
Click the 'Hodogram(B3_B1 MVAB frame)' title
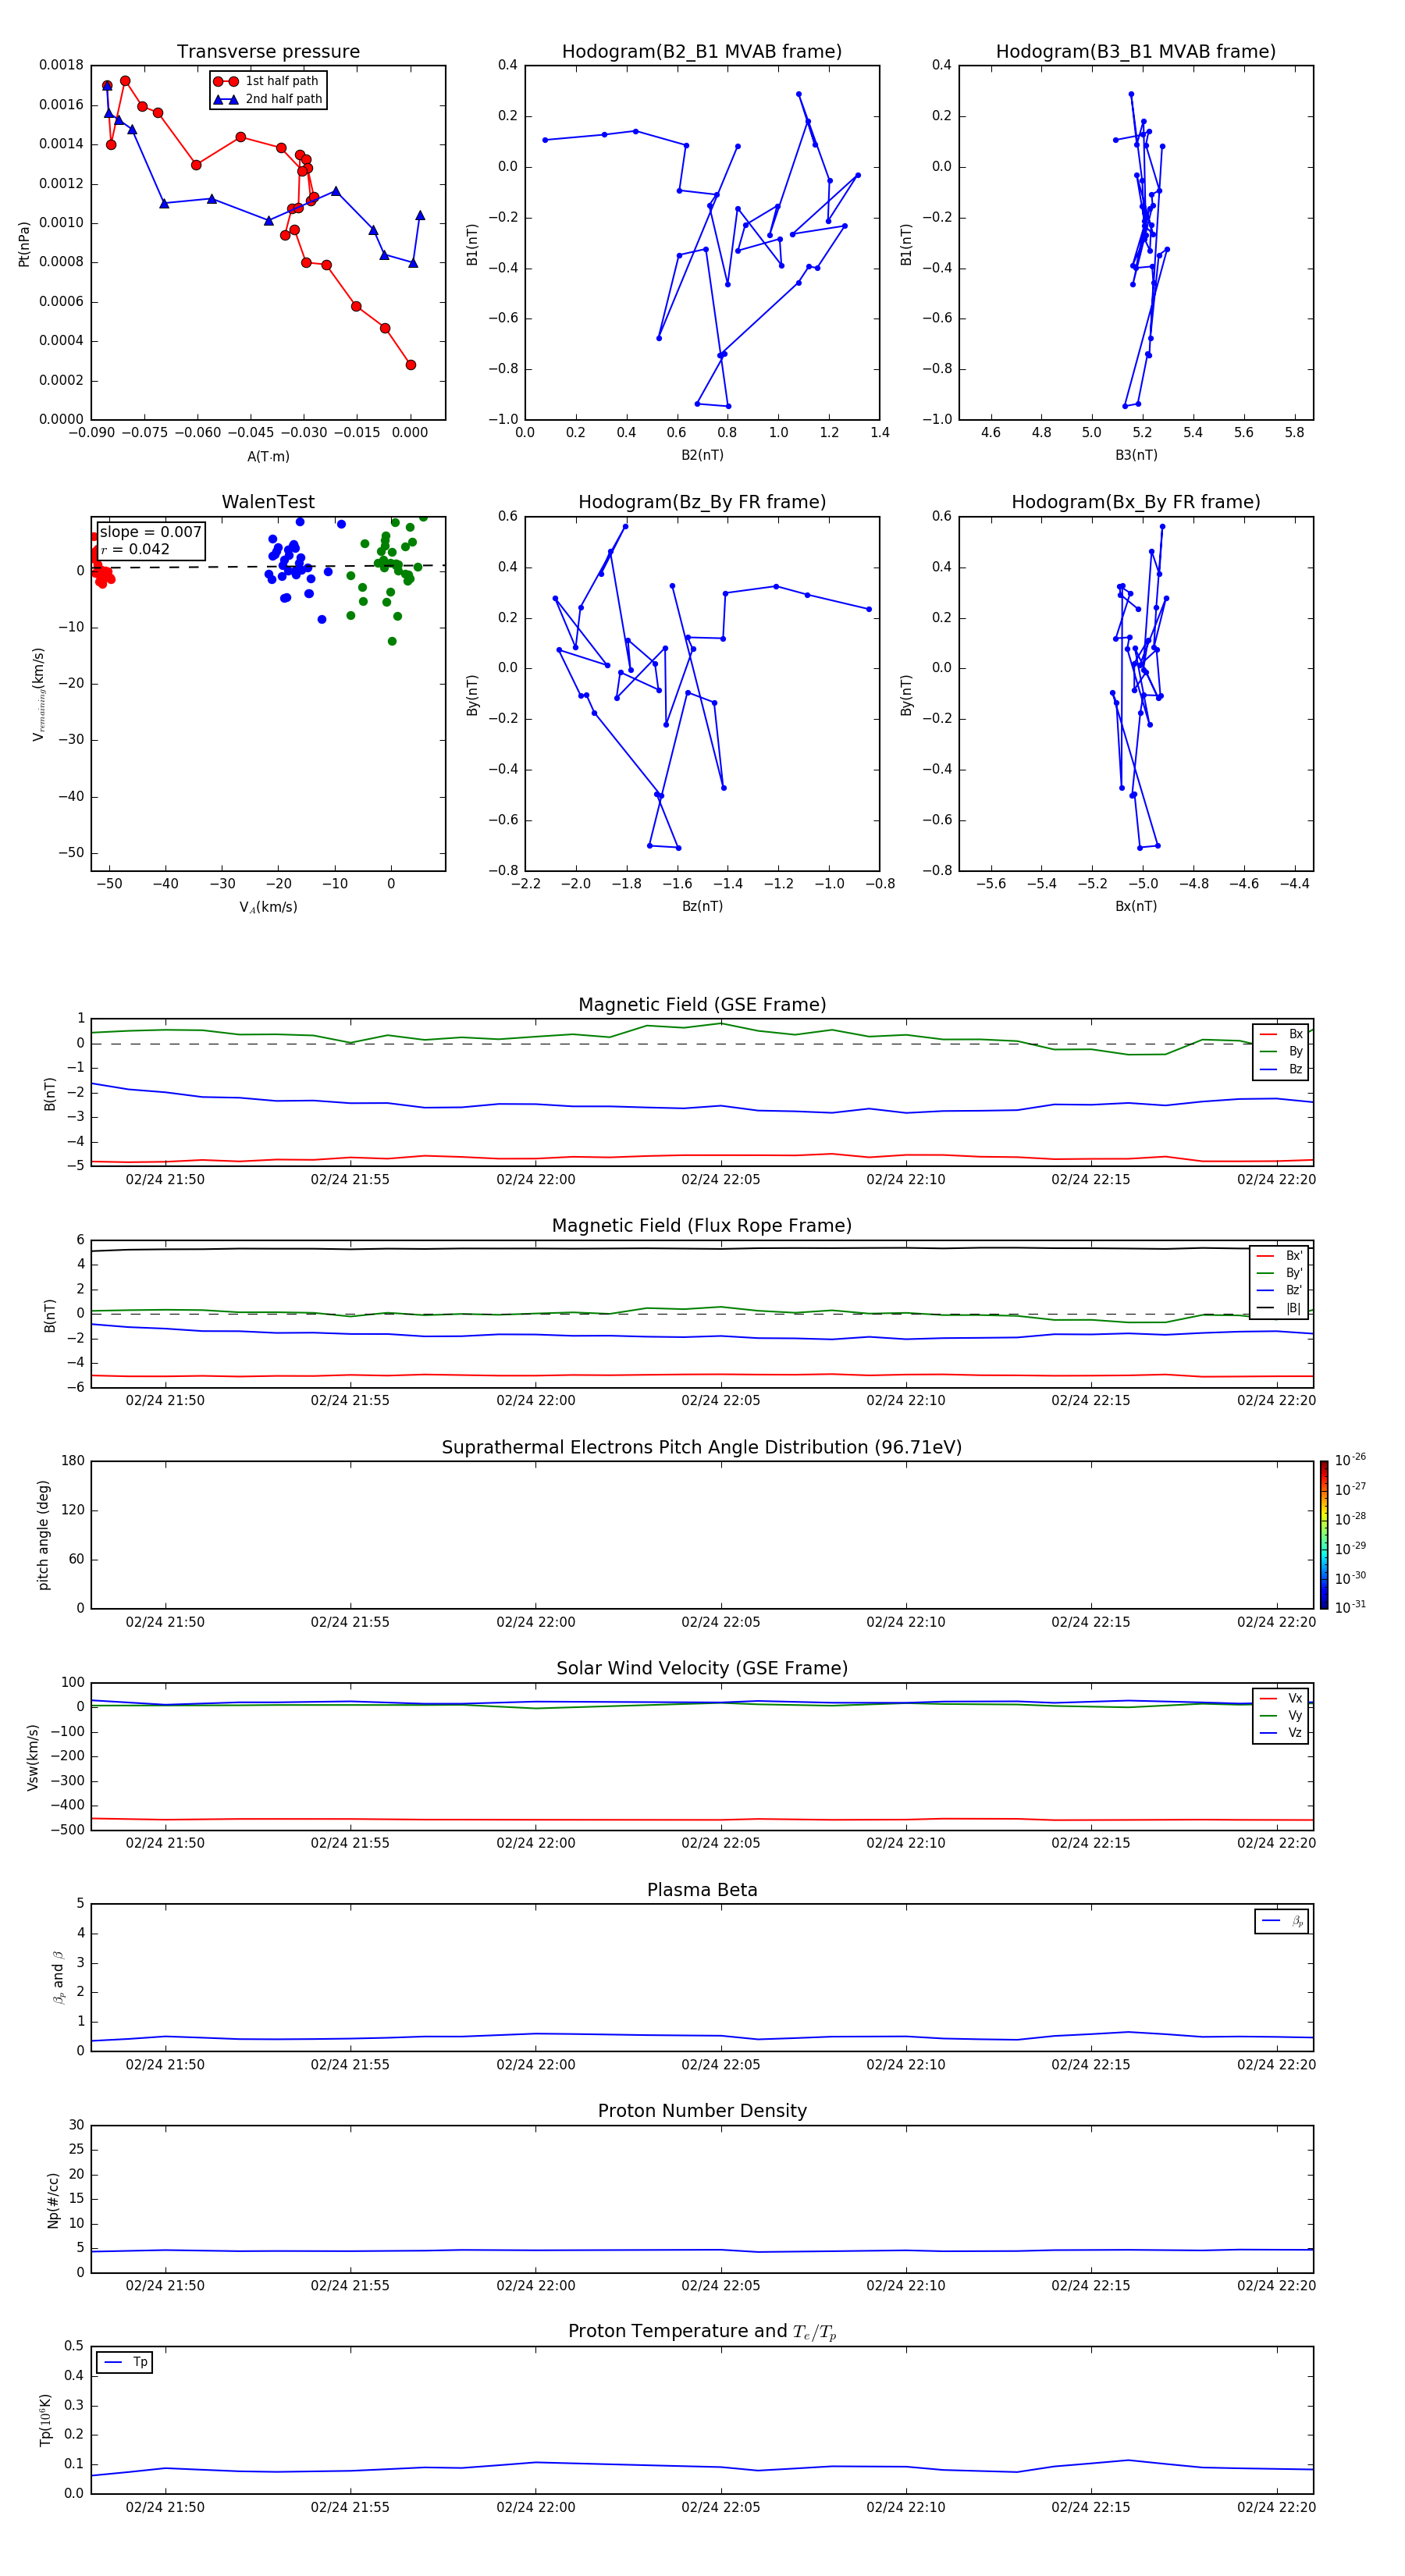coord(1136,52)
